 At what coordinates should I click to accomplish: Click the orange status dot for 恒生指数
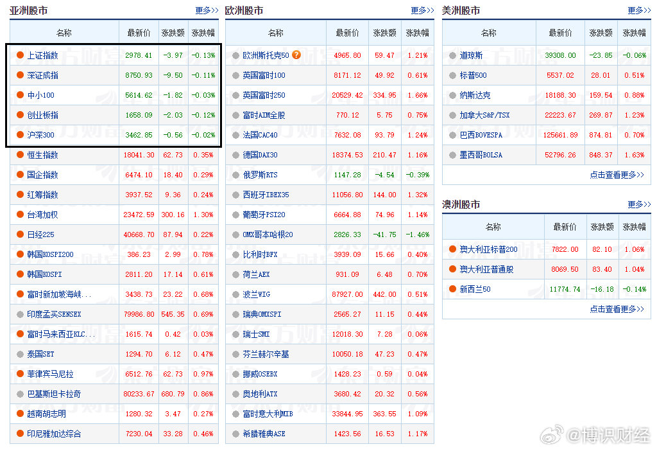click(x=20, y=155)
